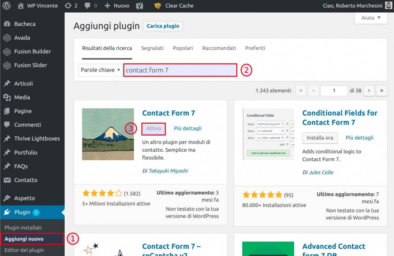394x256 pixels.
Task: Open Editor del plugin submenu item
Action: click(24, 250)
